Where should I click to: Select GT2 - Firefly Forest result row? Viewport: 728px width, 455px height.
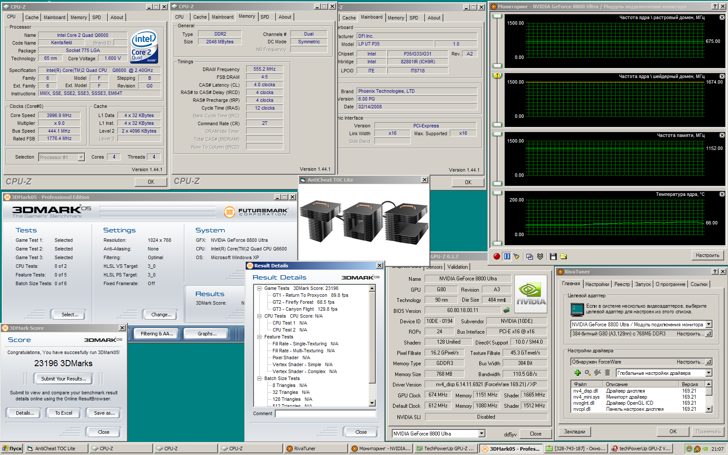click(303, 302)
